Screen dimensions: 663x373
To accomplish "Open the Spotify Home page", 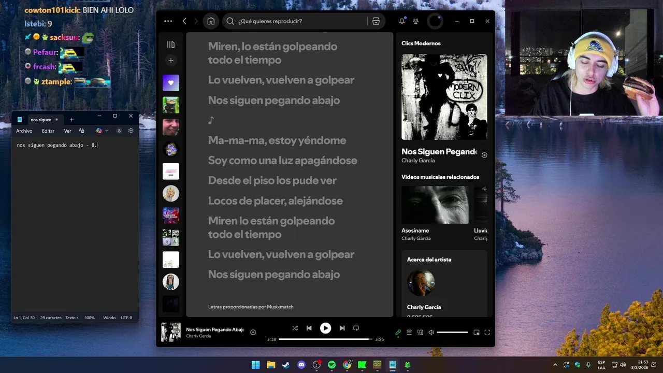I will 211,21.
